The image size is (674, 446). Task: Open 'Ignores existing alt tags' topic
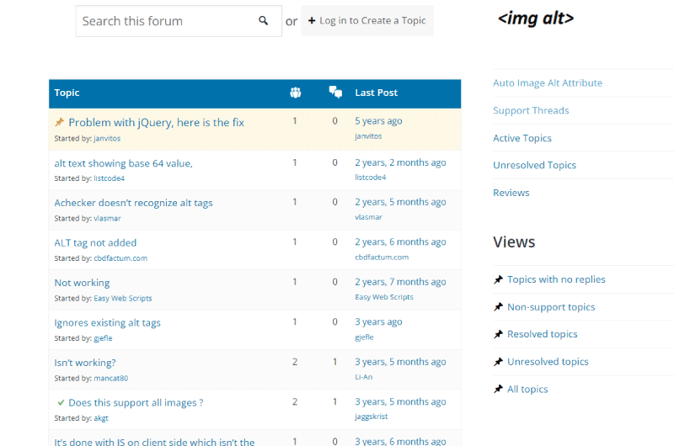(108, 322)
